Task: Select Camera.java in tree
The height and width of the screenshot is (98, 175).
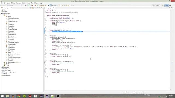Action: pyautogui.click(x=12, y=48)
